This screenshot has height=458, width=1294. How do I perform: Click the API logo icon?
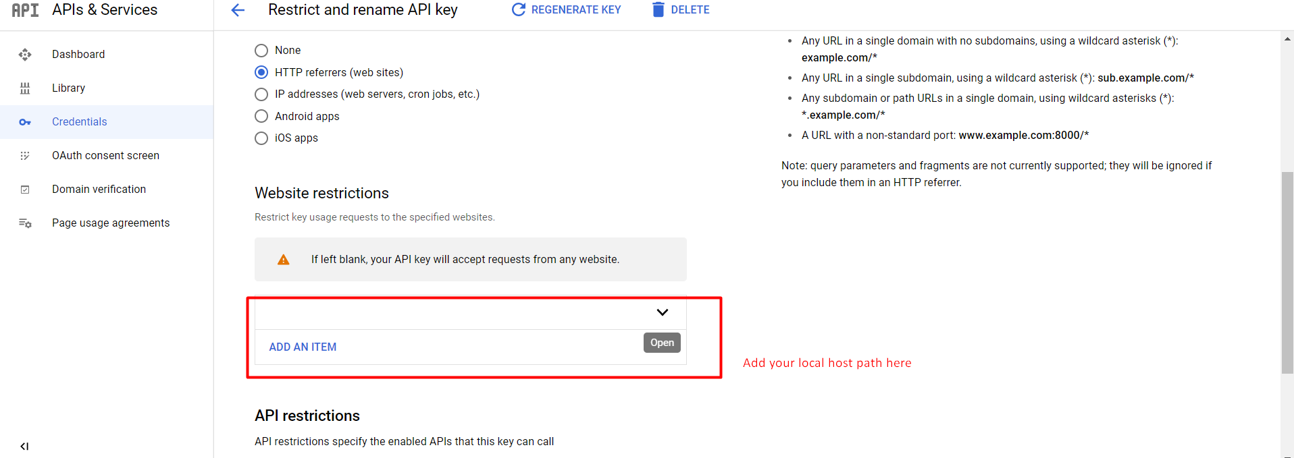[25, 9]
